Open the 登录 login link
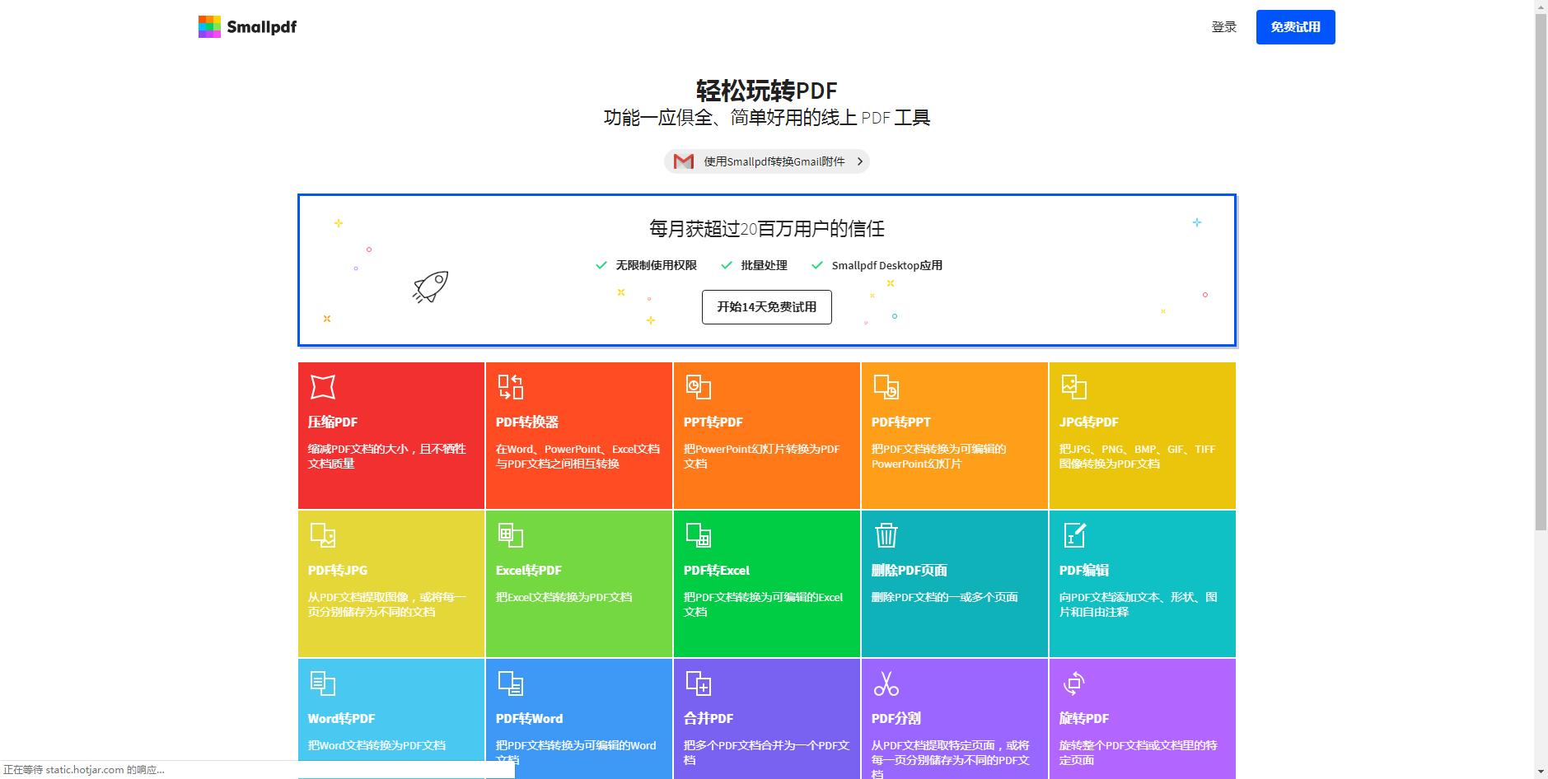 [x=1223, y=26]
